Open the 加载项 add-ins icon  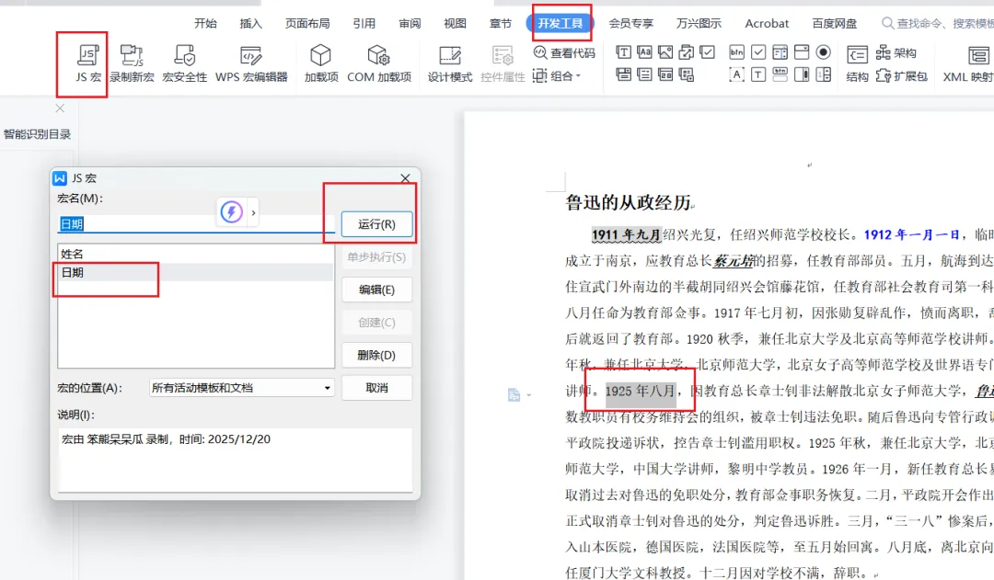tap(321, 63)
